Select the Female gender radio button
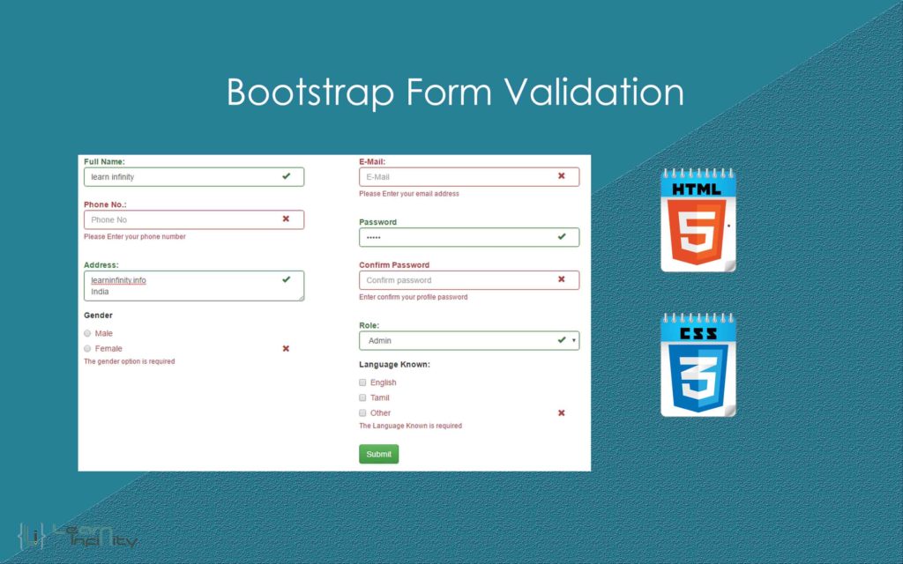This screenshot has width=903, height=564. 87,348
